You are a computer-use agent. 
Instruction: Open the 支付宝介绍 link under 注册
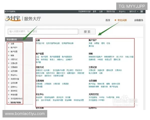coord(40,43)
